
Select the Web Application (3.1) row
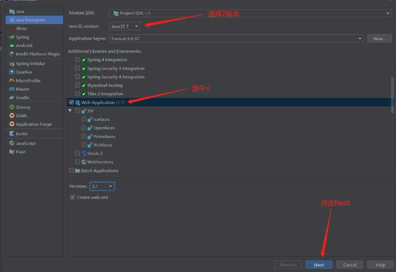[x=230, y=102]
